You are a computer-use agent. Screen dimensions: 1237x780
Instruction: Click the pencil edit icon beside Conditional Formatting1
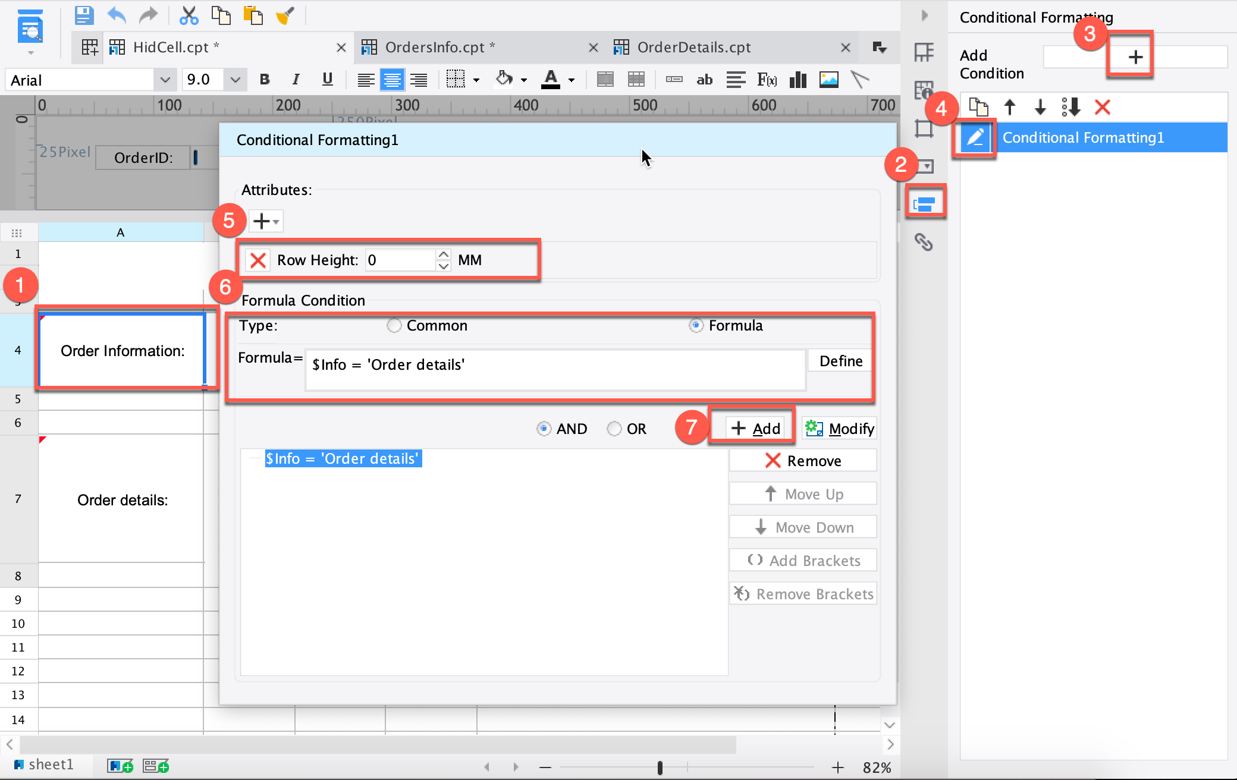point(974,137)
